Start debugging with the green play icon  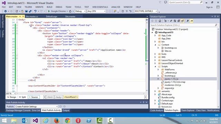pyautogui.click(x=49, y=11)
